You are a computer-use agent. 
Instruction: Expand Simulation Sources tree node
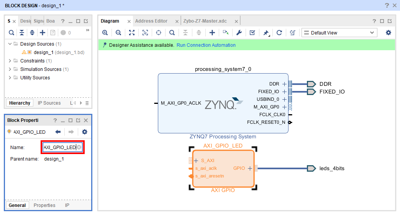10,69
